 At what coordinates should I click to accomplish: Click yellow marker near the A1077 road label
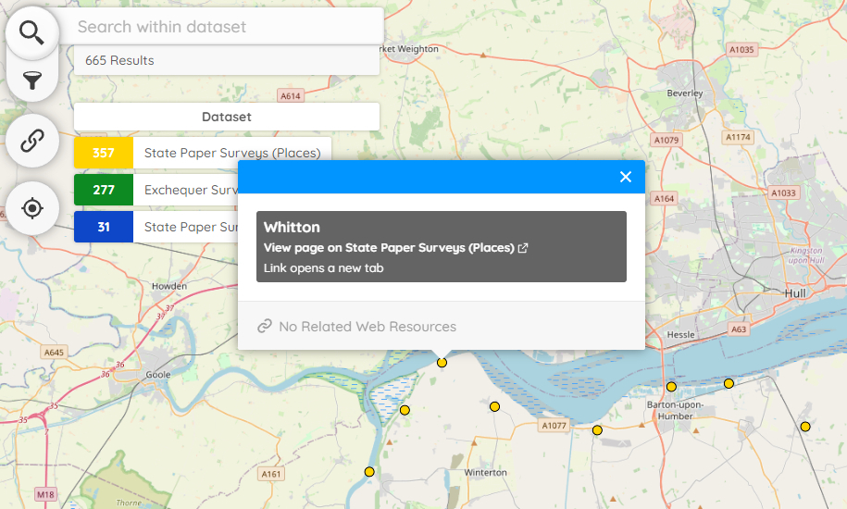597,430
